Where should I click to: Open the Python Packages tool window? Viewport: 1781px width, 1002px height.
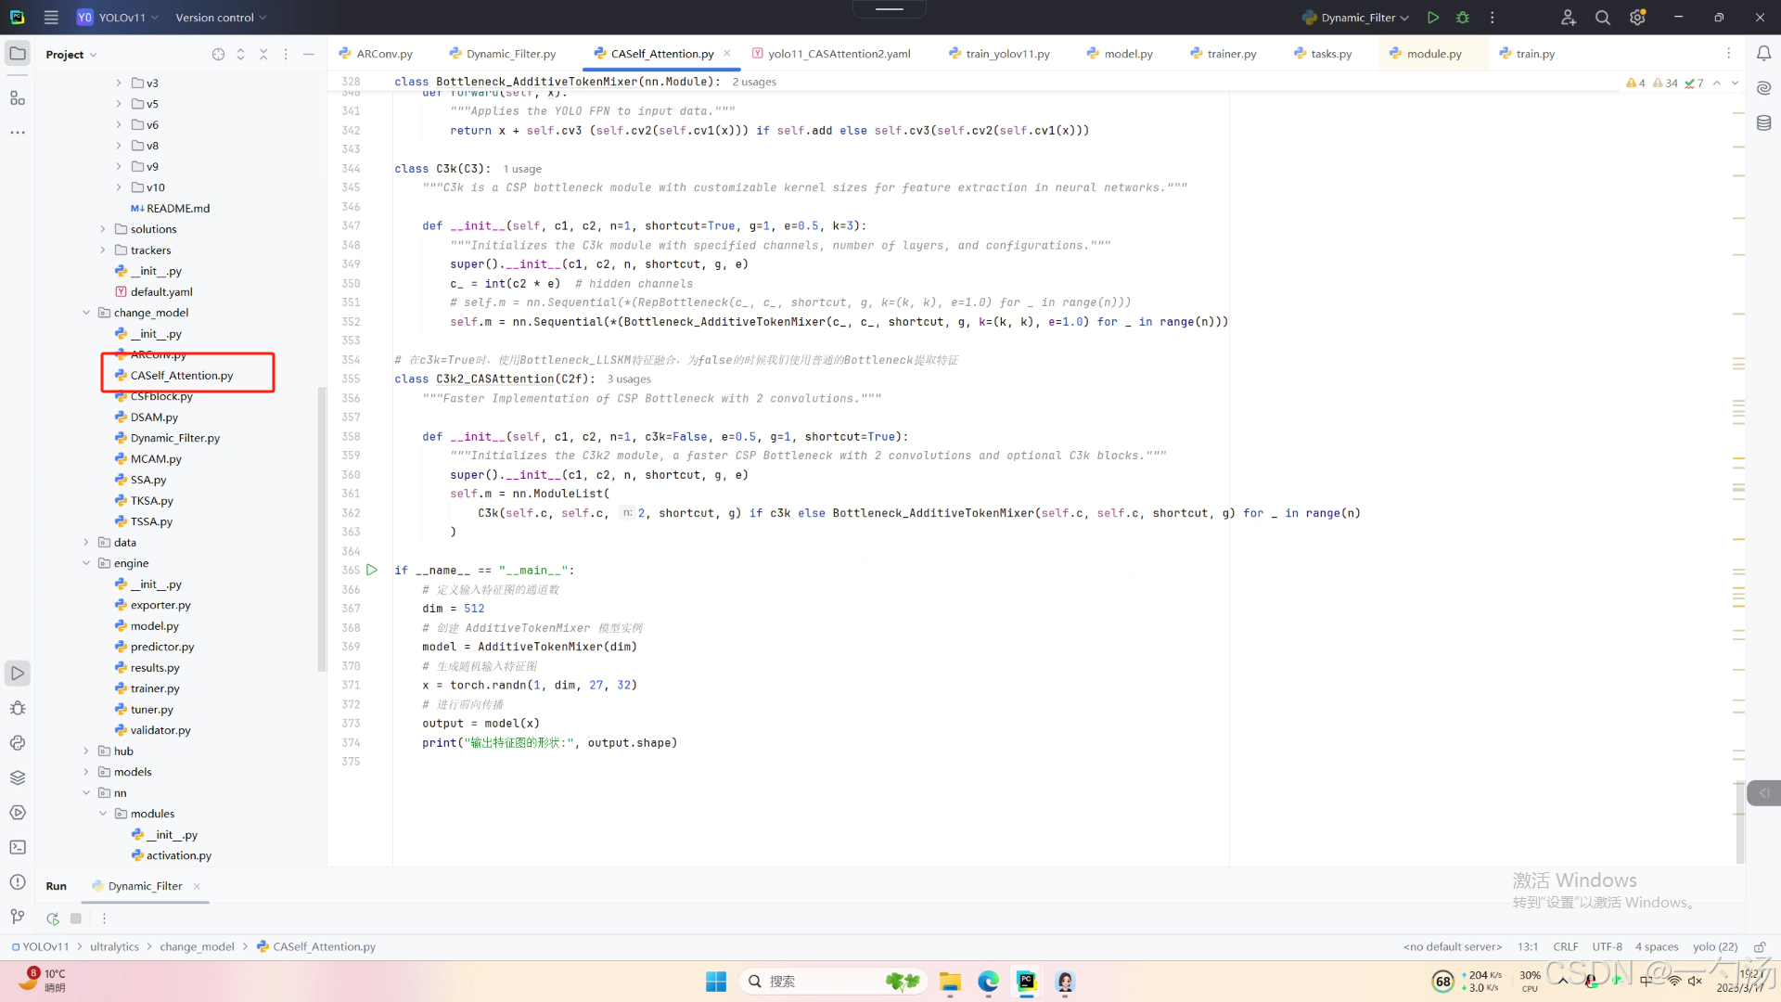click(x=18, y=777)
